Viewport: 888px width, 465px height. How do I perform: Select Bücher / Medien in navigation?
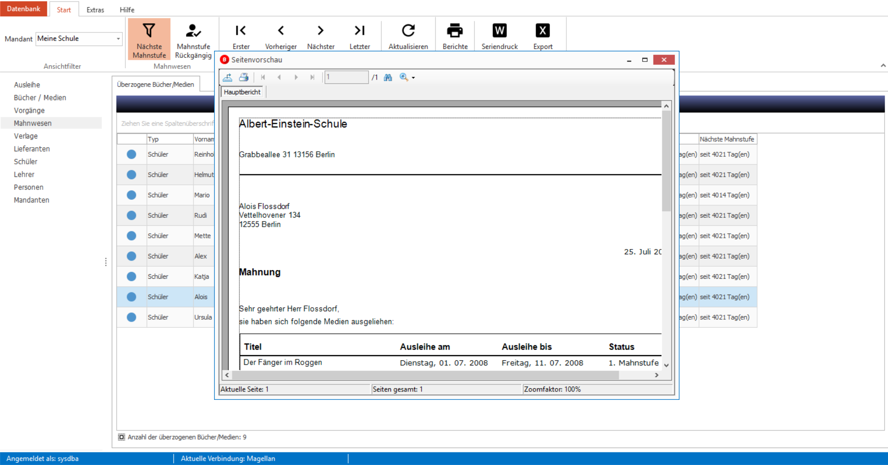pos(40,98)
